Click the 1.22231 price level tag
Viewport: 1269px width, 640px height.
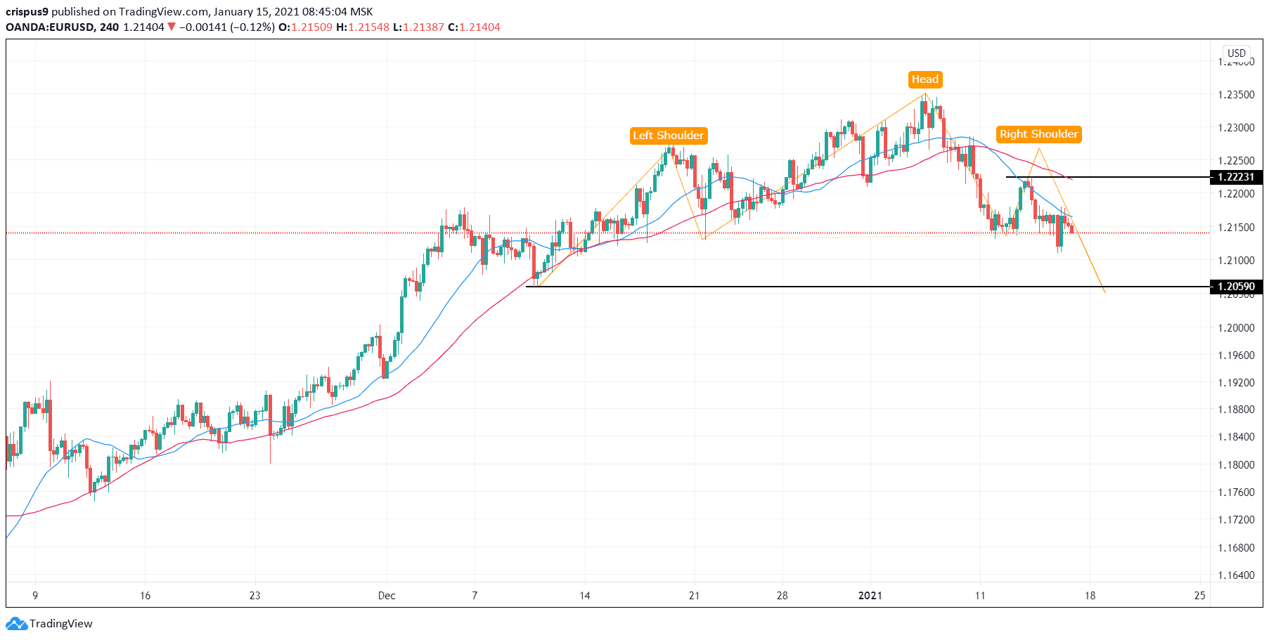coord(1235,177)
